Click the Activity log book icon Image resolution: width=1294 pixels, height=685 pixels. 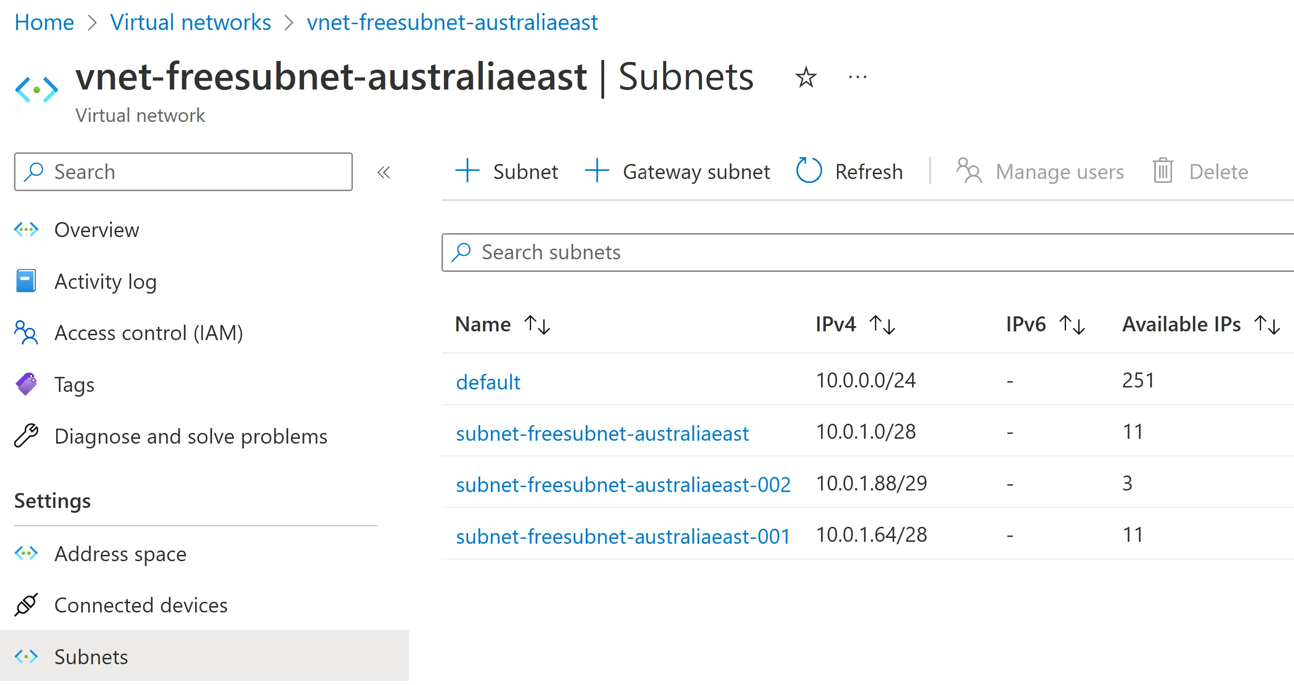pos(26,281)
